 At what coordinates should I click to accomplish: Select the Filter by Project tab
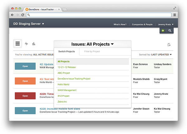pos(92,51)
